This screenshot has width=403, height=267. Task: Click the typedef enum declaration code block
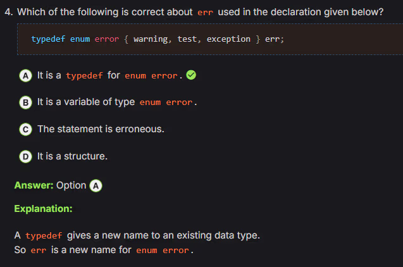pos(201,39)
